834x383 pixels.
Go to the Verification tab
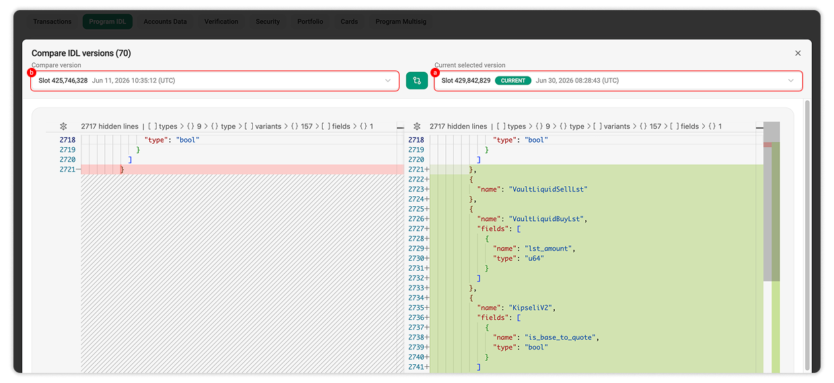point(221,22)
